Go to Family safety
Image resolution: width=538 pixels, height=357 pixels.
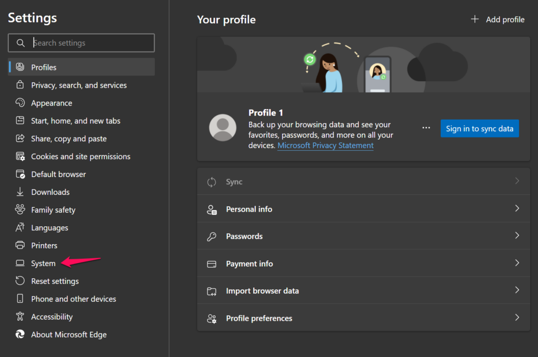tap(81, 209)
